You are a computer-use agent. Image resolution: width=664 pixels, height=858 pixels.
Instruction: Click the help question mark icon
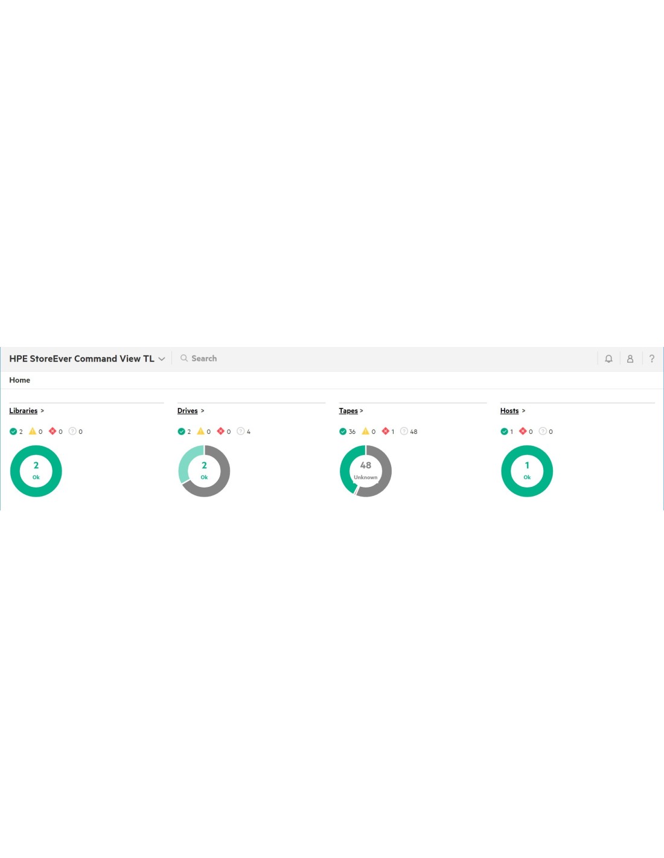(x=652, y=358)
